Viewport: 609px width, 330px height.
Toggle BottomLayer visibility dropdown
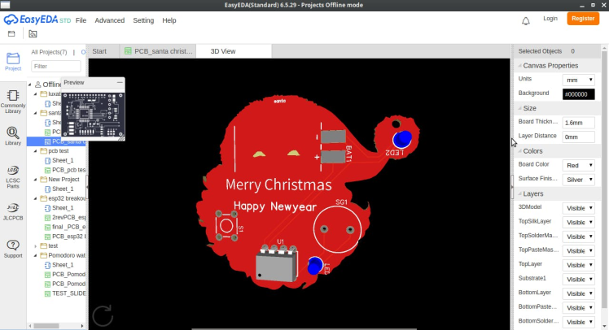579,293
